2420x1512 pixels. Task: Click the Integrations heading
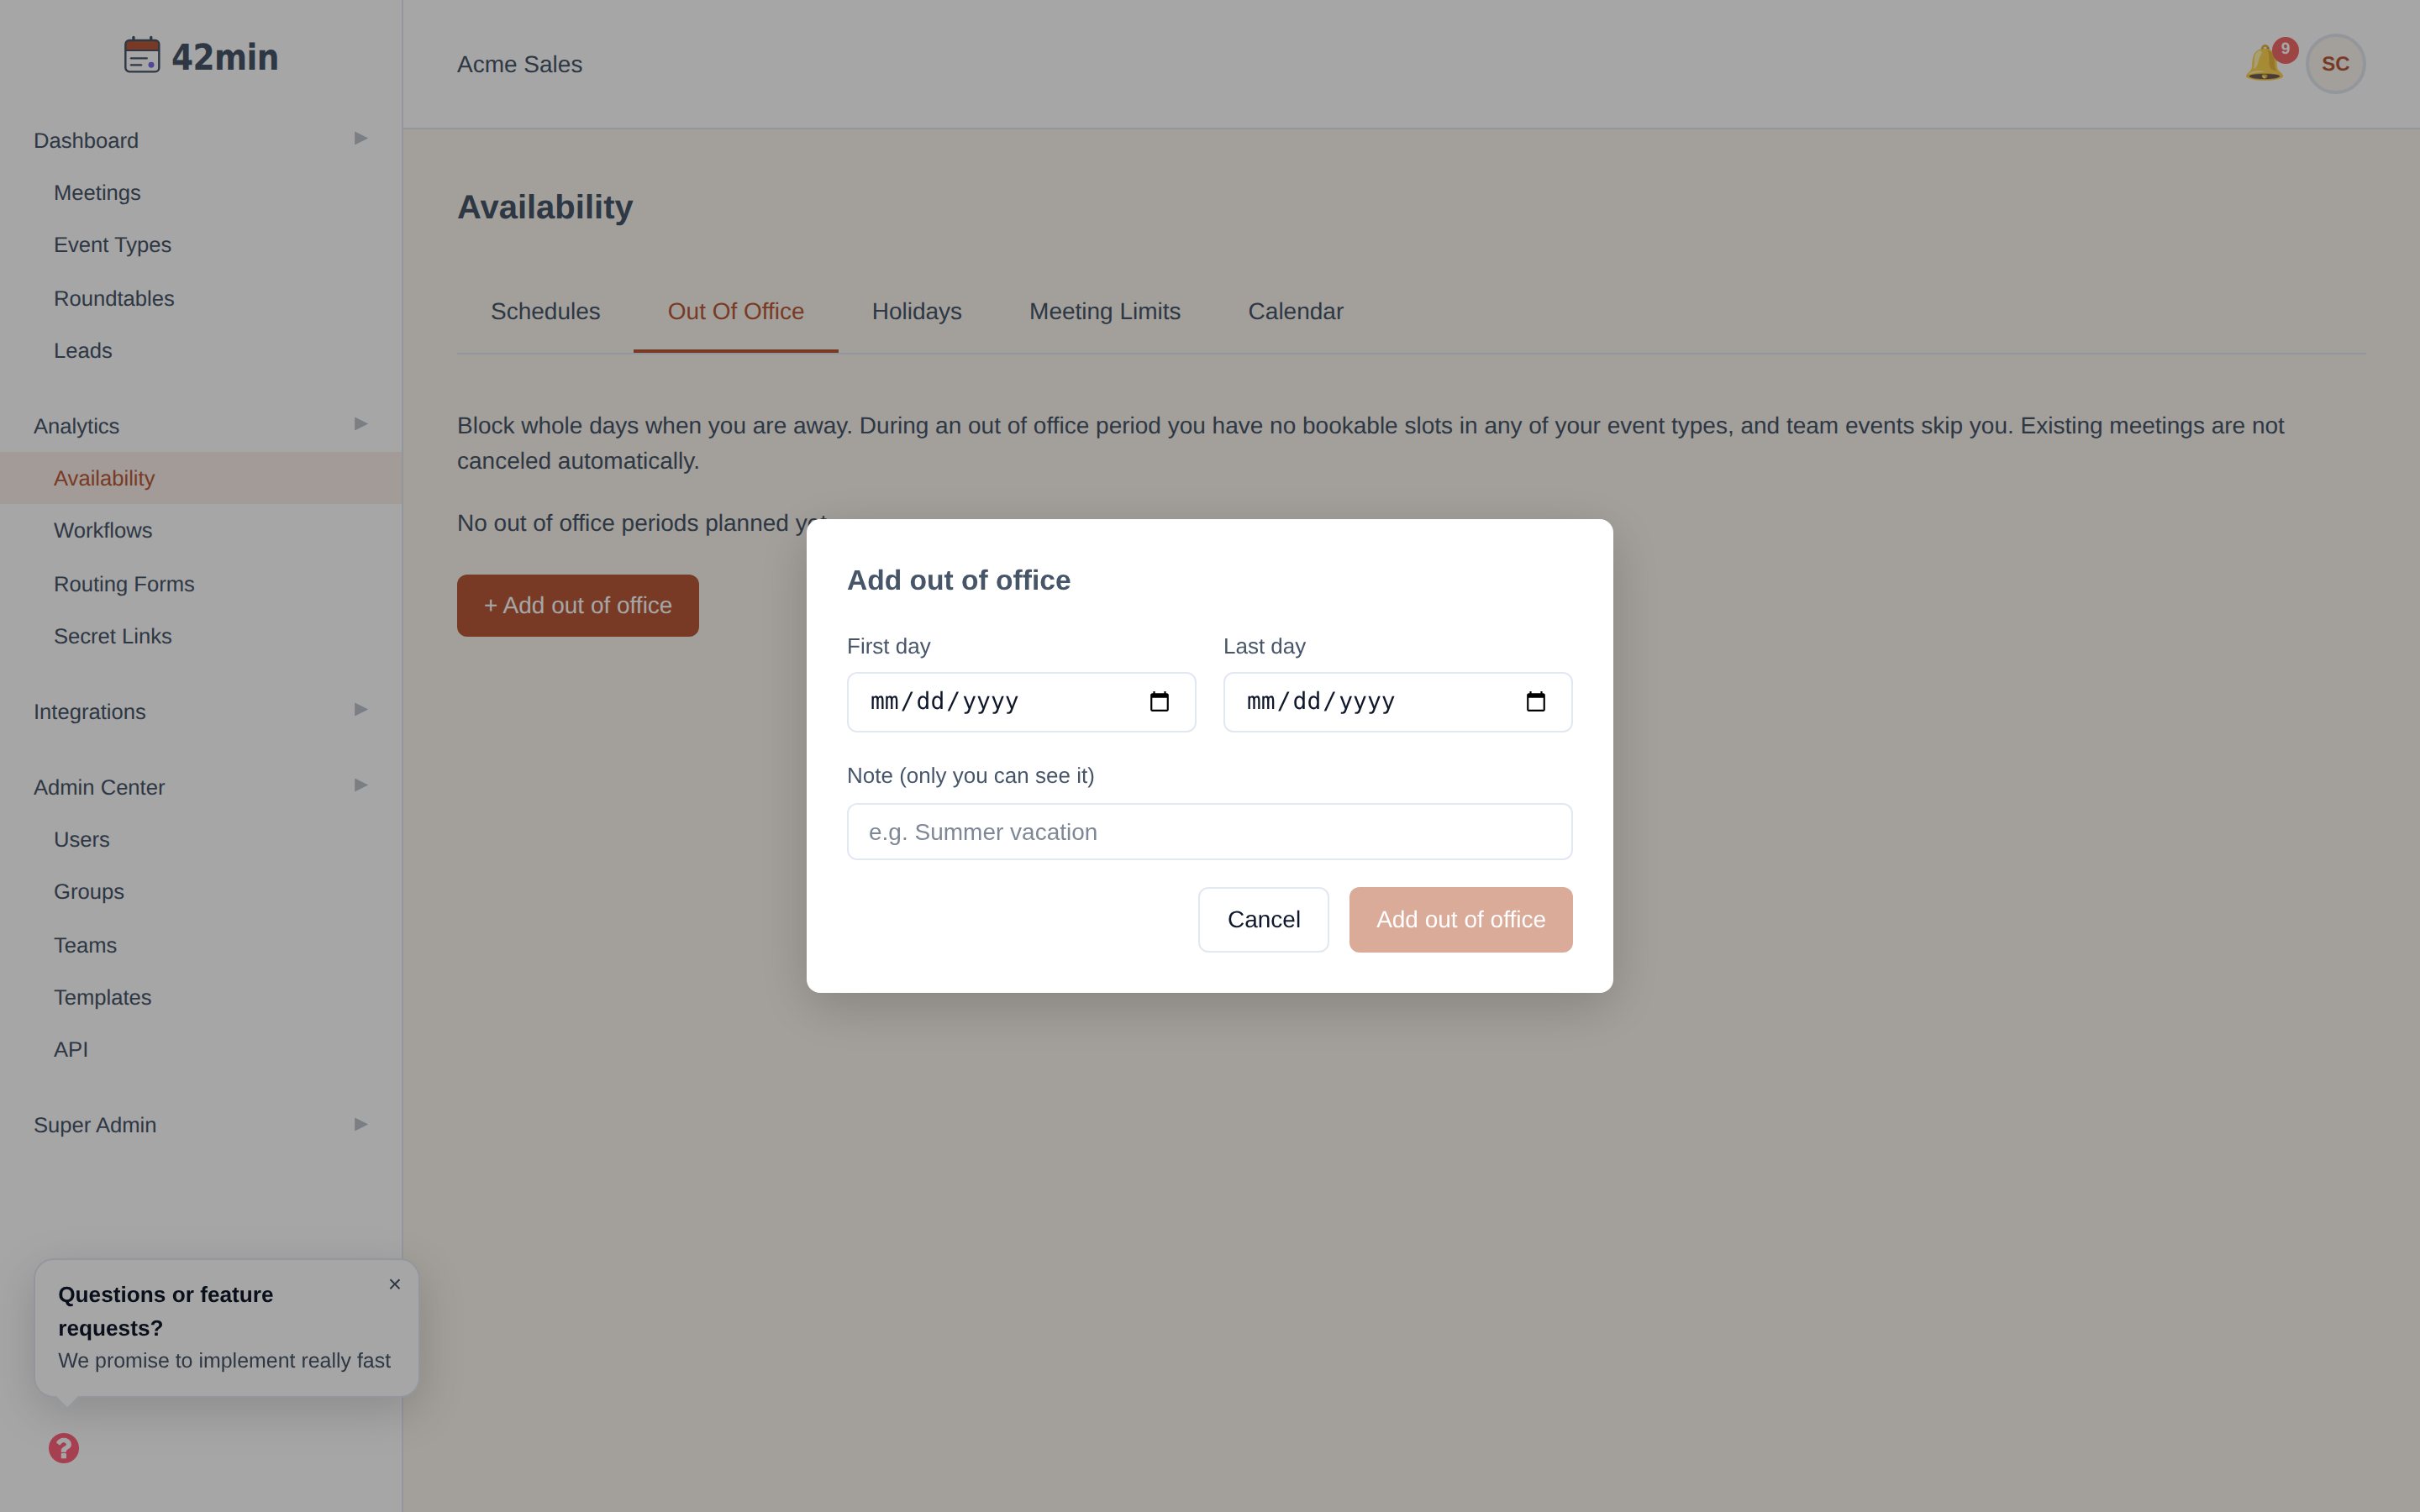(x=90, y=713)
